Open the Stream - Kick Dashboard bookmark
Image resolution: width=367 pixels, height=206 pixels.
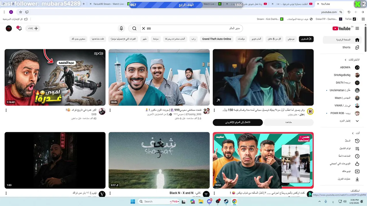270,19
